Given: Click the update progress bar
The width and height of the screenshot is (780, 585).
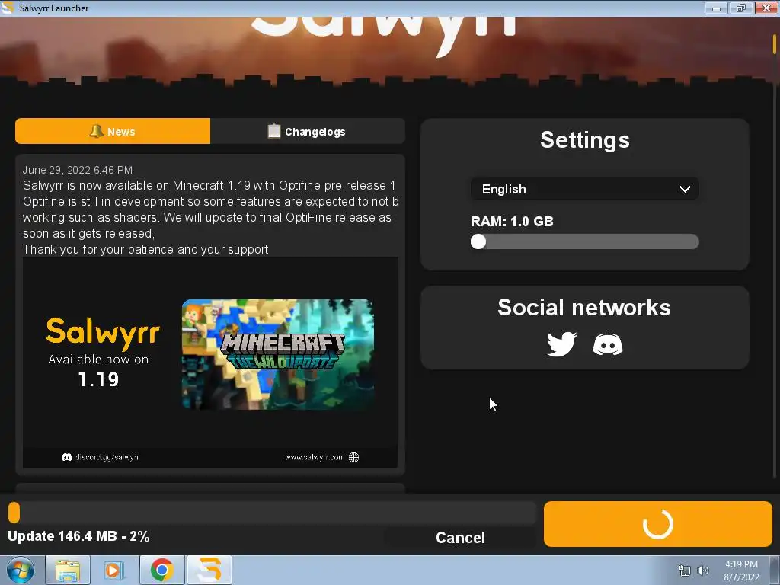Looking at the screenshot, I should click(x=272, y=513).
